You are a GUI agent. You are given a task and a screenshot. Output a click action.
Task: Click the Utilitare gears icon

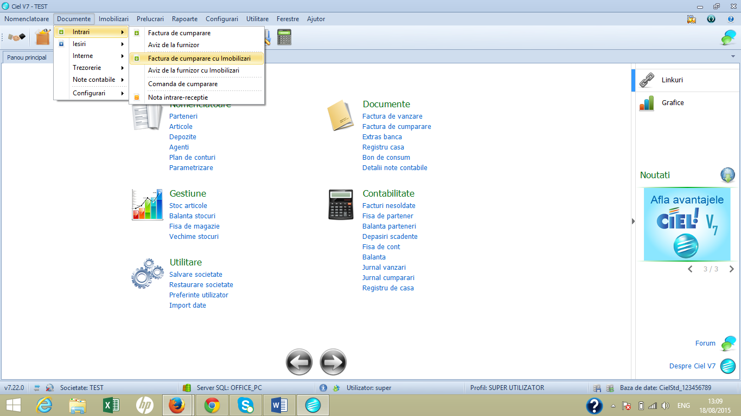pyautogui.click(x=148, y=274)
